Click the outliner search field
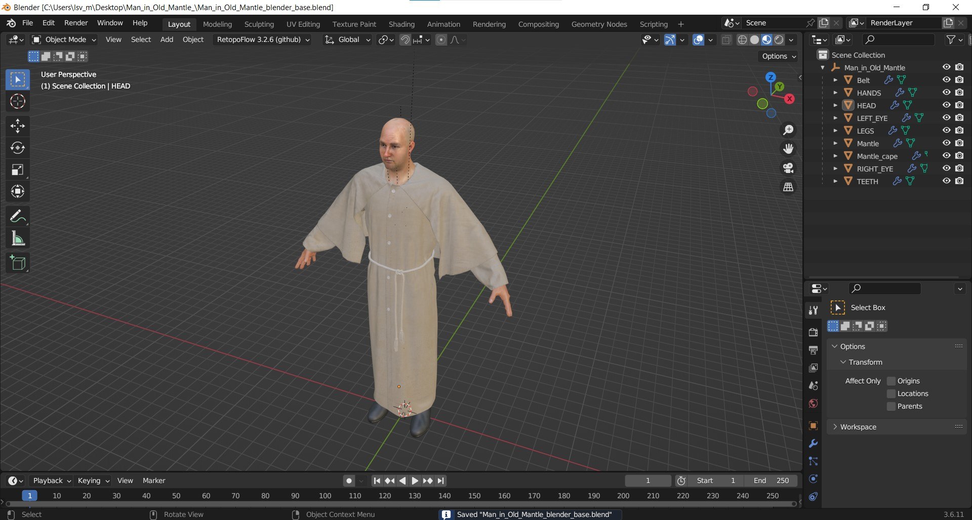 (899, 39)
